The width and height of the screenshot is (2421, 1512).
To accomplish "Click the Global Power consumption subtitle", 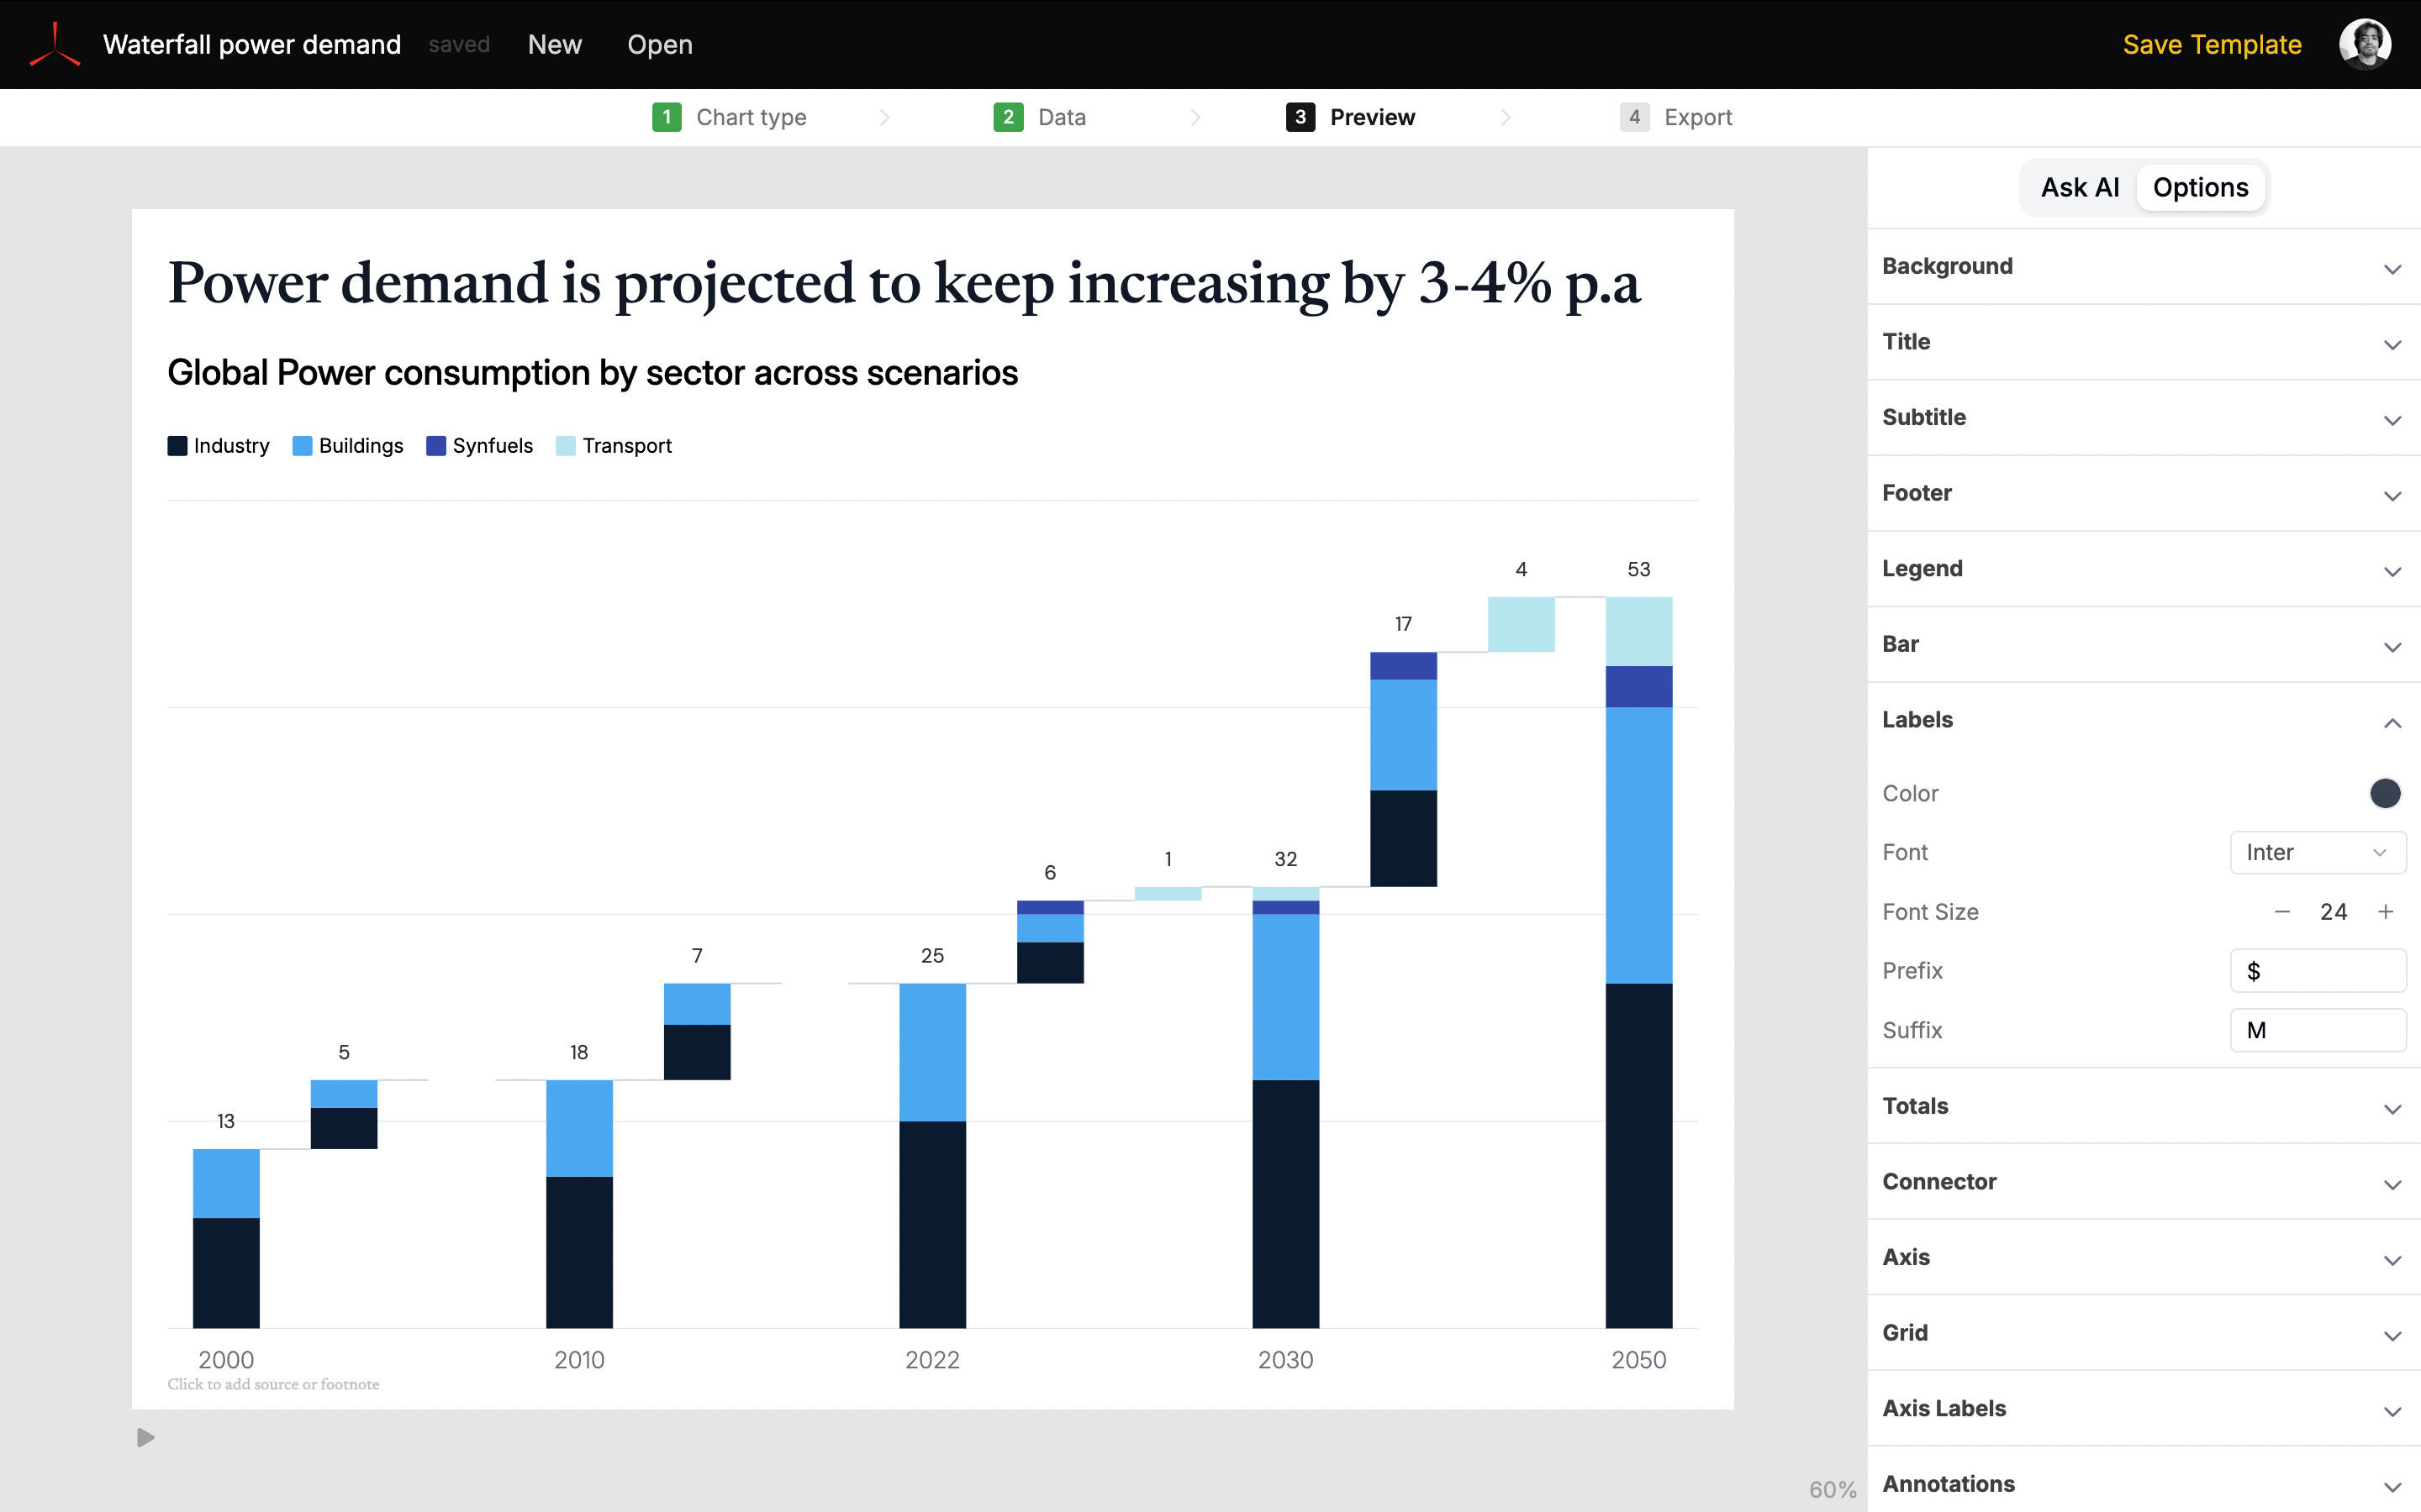I will coord(593,373).
